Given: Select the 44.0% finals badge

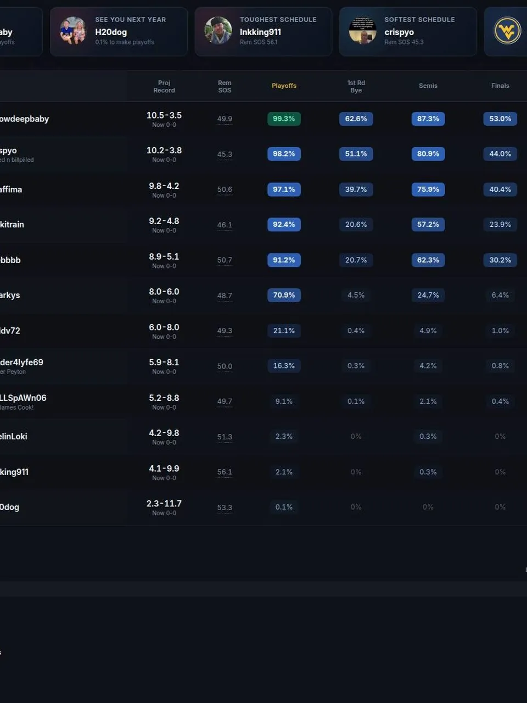Looking at the screenshot, I should tap(500, 154).
